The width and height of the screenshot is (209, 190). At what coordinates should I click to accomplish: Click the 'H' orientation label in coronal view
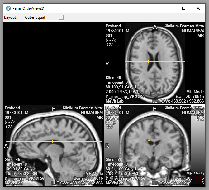point(155,109)
